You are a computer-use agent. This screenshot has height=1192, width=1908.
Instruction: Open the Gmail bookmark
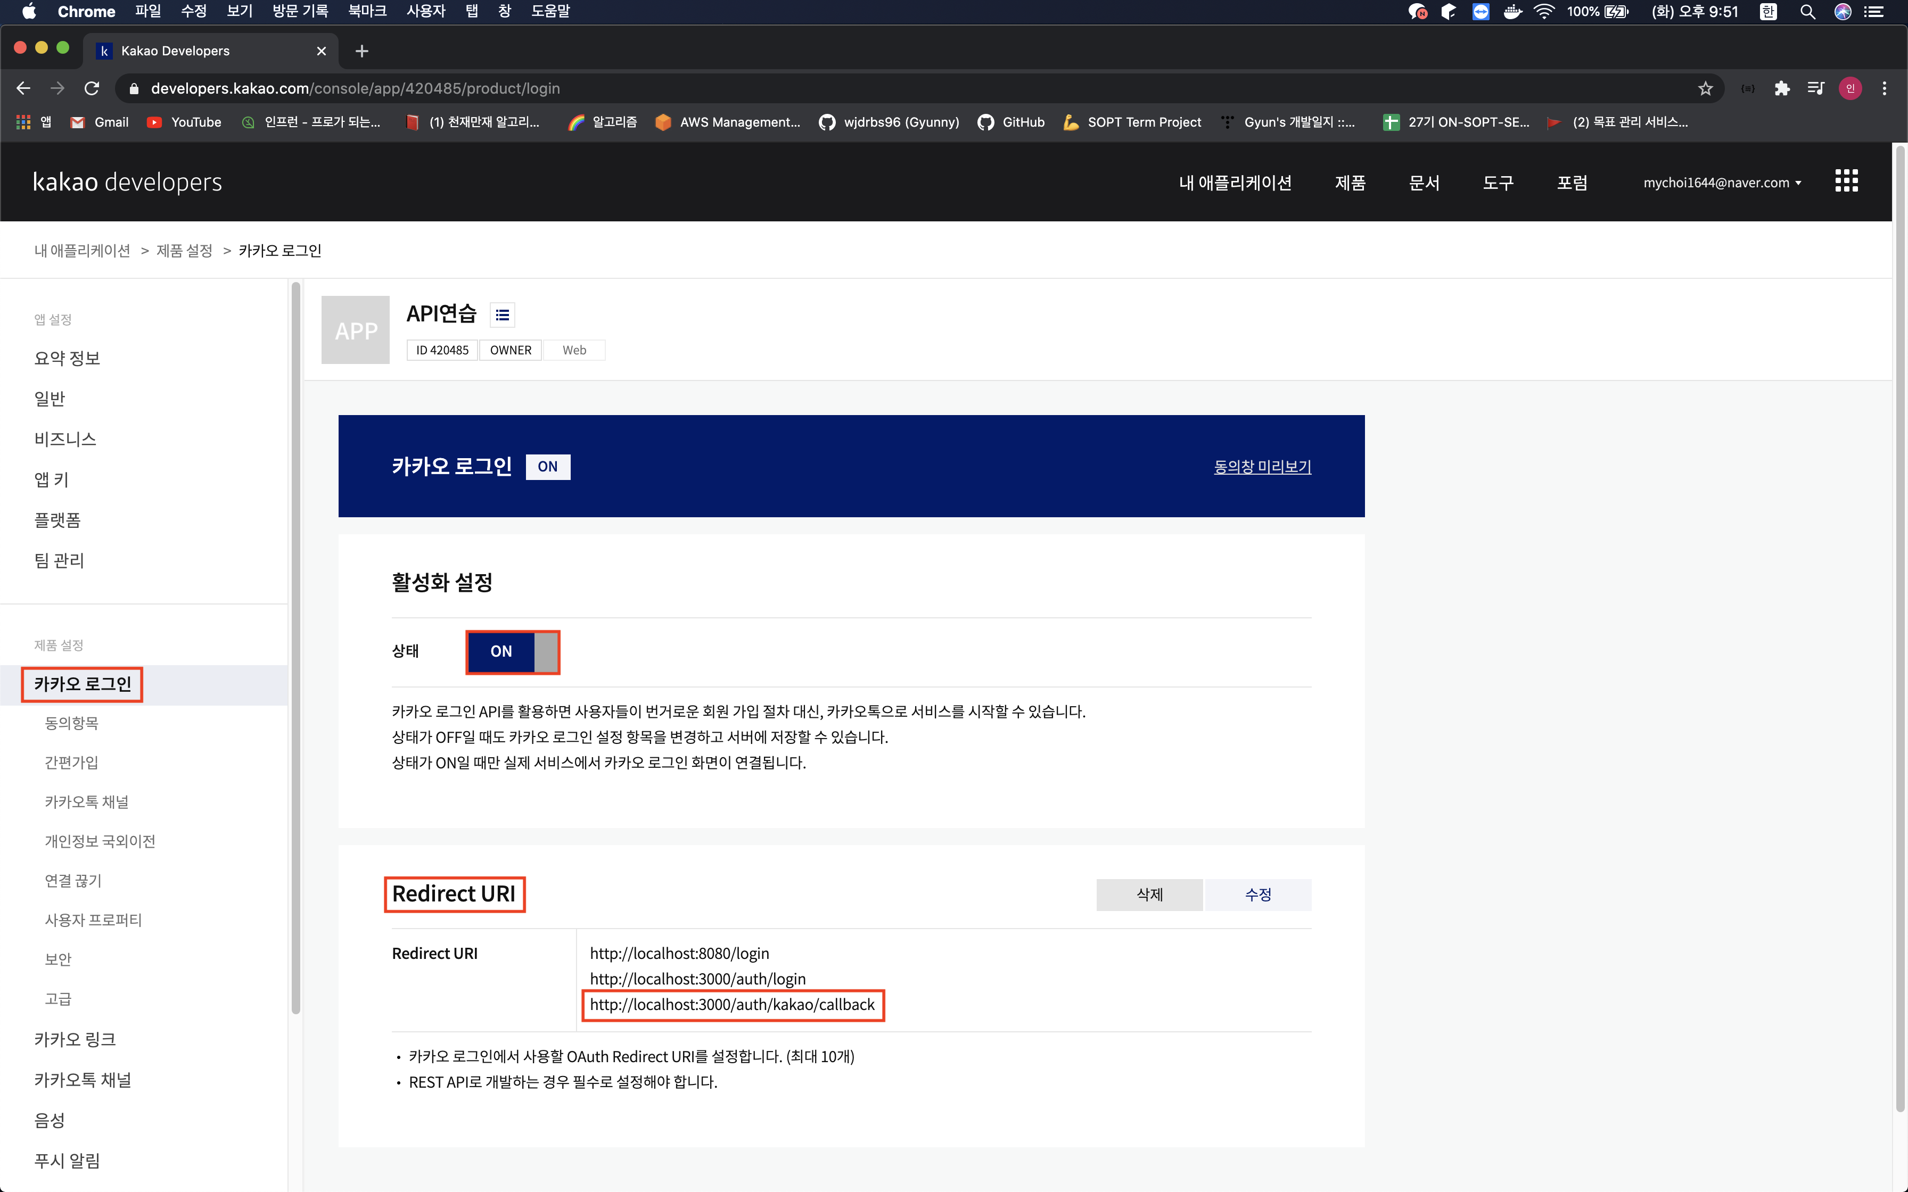[x=100, y=122]
